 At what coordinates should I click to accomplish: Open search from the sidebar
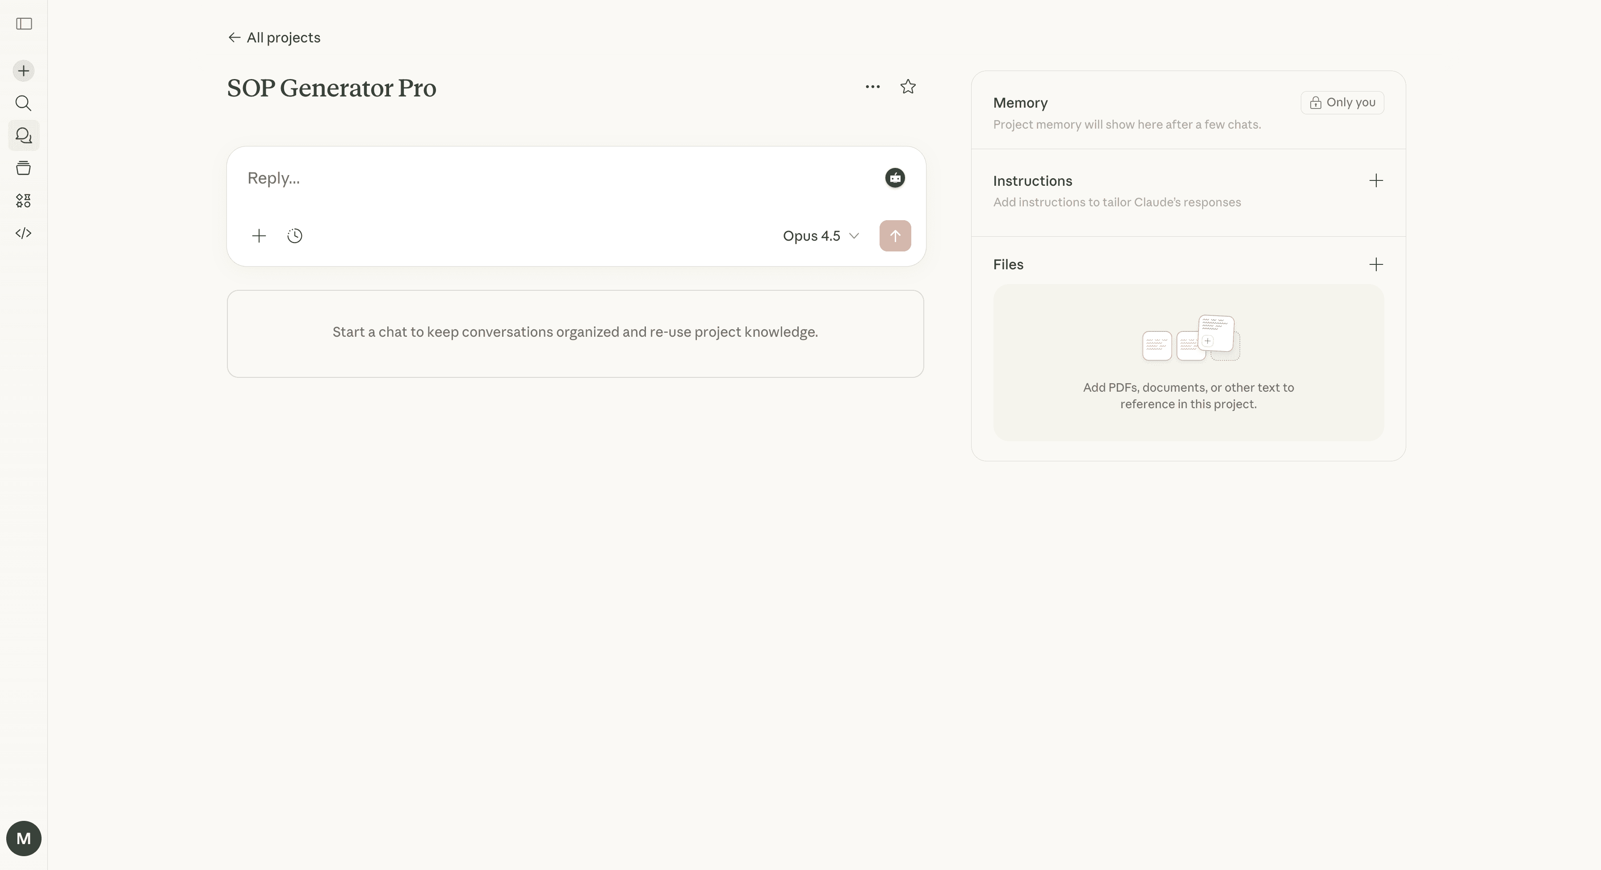[x=24, y=103]
